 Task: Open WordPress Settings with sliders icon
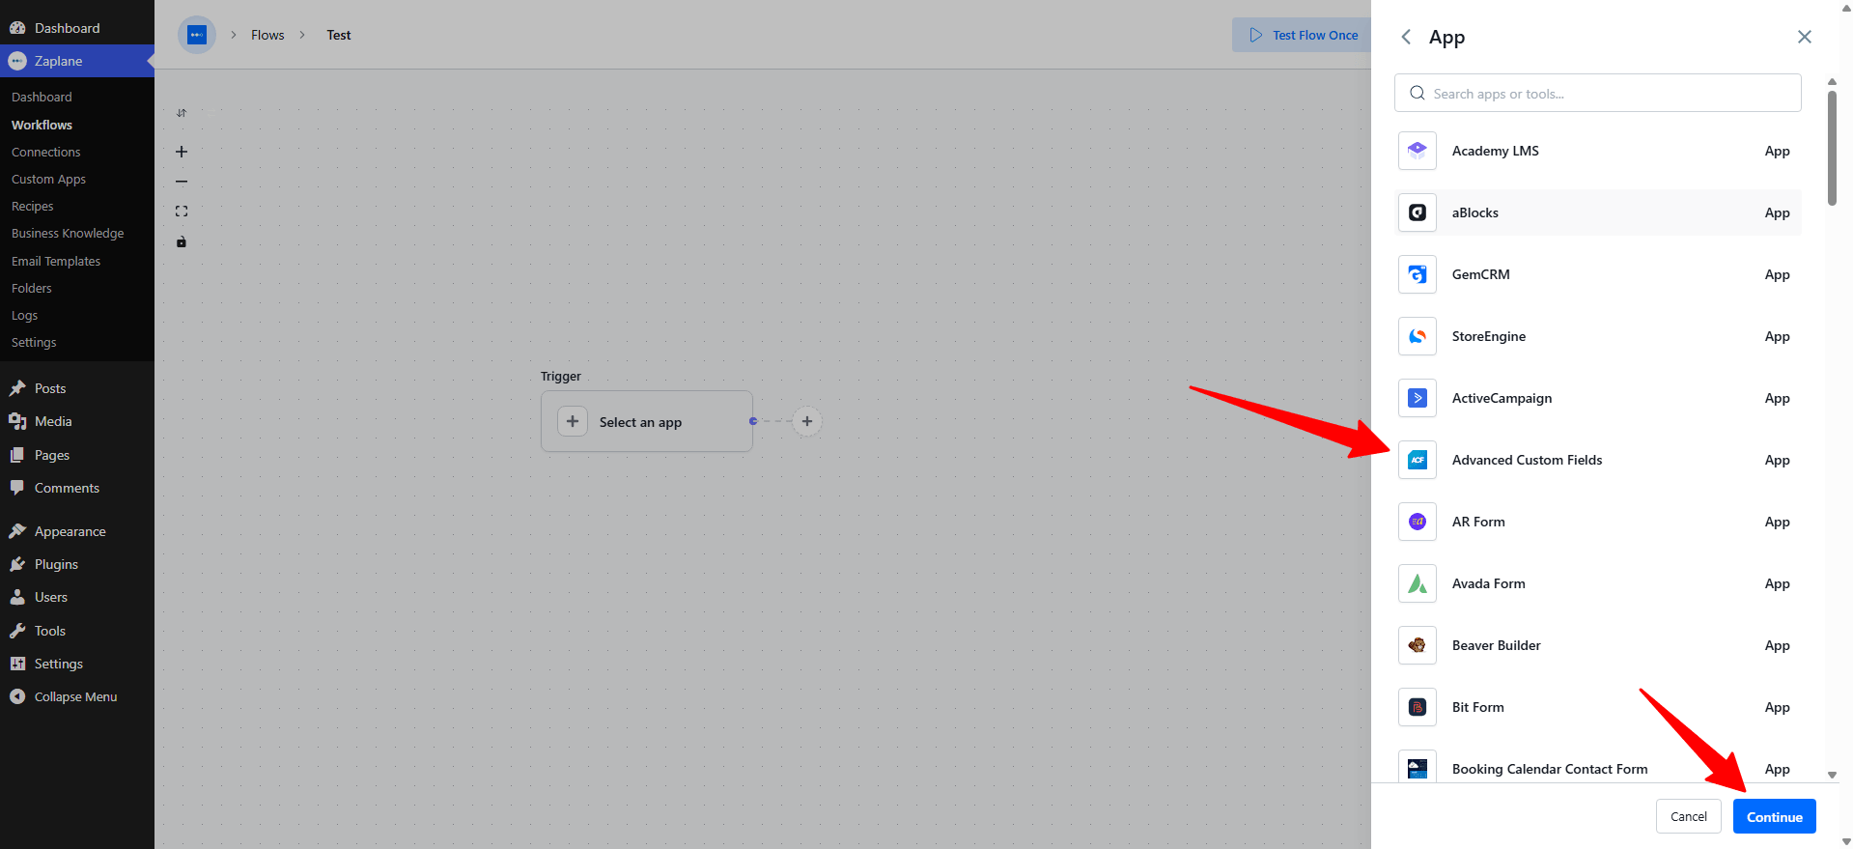pos(77,664)
